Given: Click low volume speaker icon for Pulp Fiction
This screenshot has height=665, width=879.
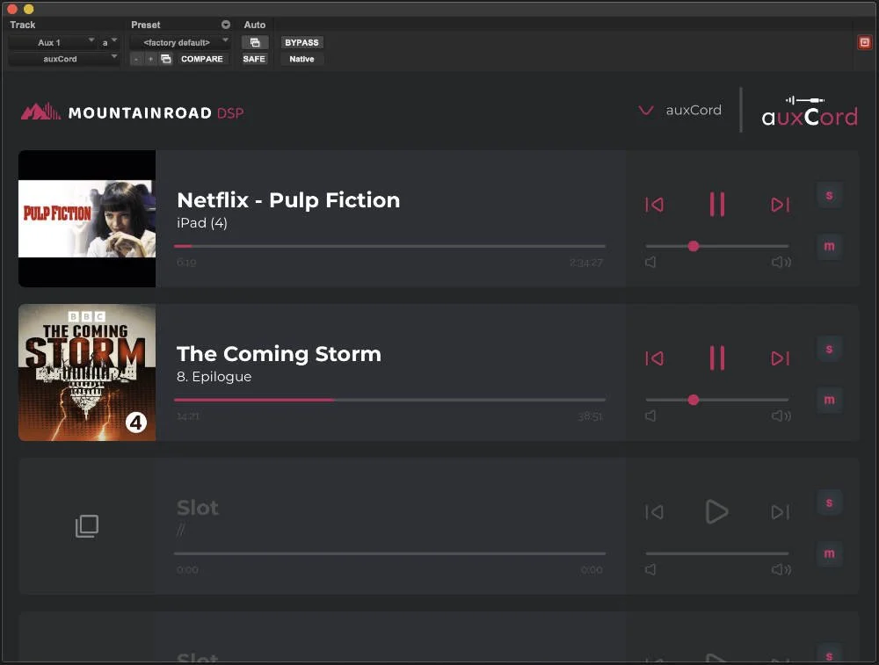Looking at the screenshot, I should point(650,262).
